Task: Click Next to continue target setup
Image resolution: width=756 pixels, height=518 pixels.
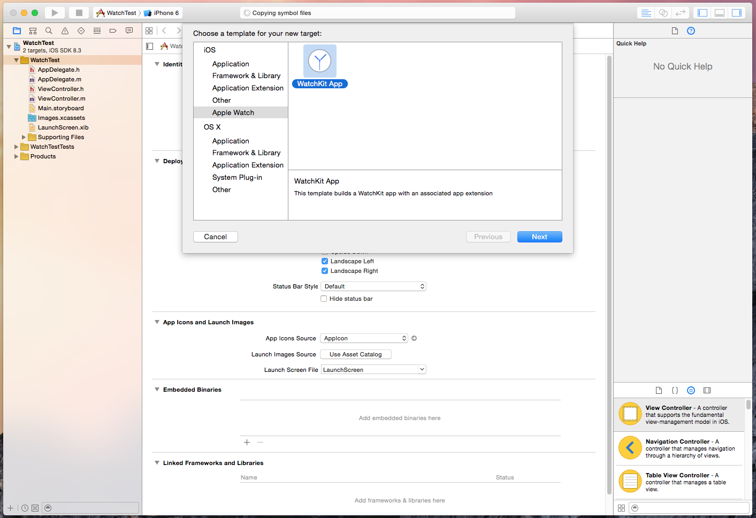Action: pos(540,237)
